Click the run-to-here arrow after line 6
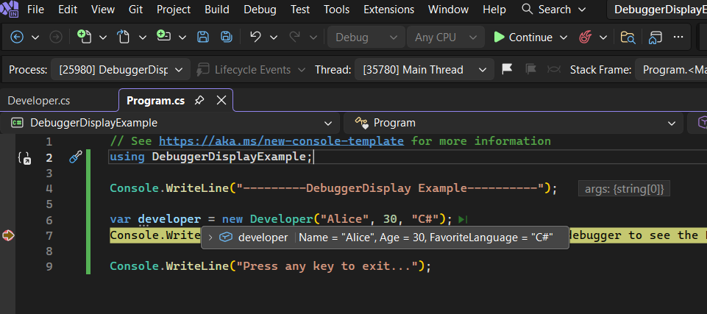This screenshot has width=707, height=314. pos(463,219)
